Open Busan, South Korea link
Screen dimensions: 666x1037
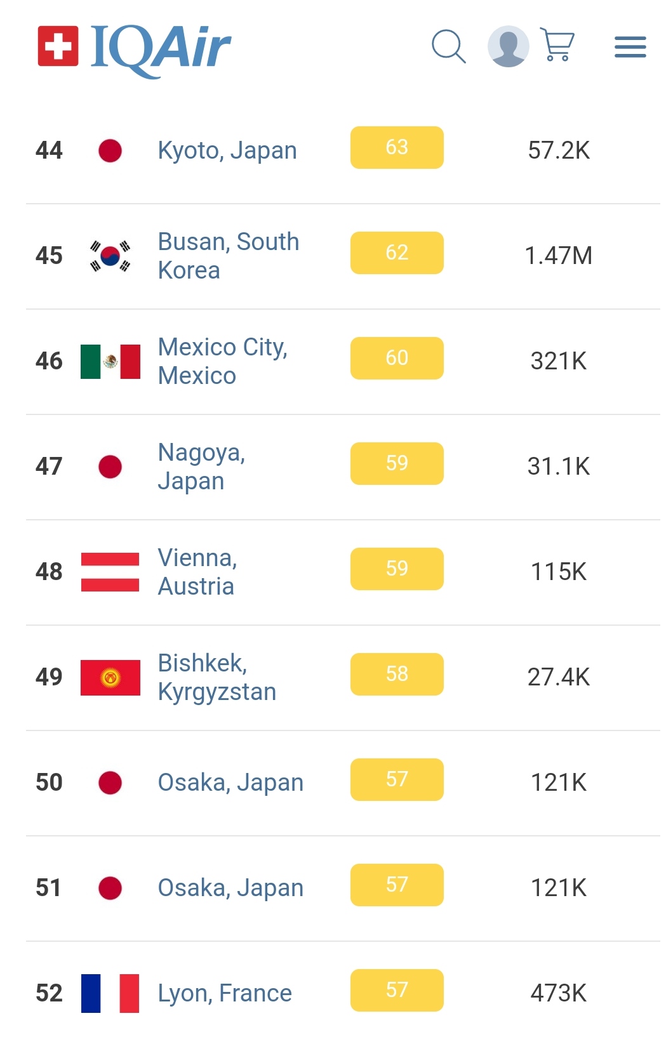228,256
